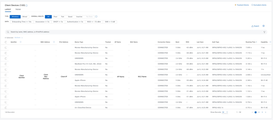This screenshot has width=273, height=120.
Task: Apply SNR <= 9 dB filter
Action: click(x=110, y=22)
